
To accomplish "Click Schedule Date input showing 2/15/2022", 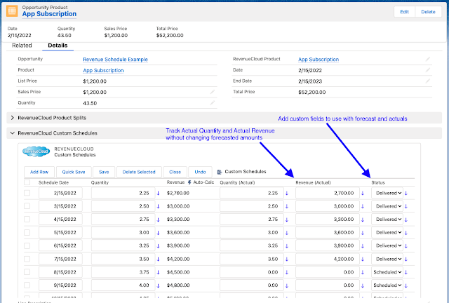I will pyautogui.click(x=60, y=193).
